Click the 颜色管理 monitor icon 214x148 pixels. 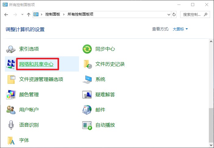click(11, 94)
